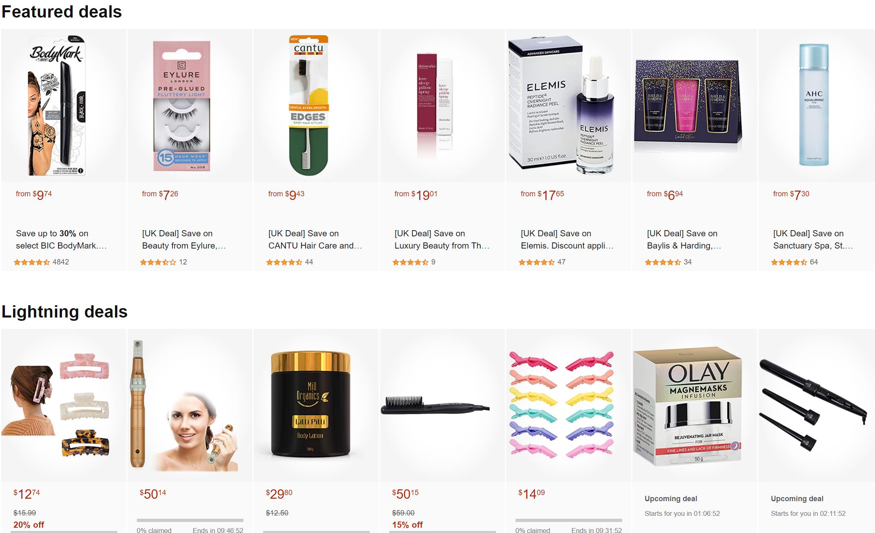Click the Elemis star rating with 47 reviews
875x533 pixels.
pyautogui.click(x=542, y=262)
